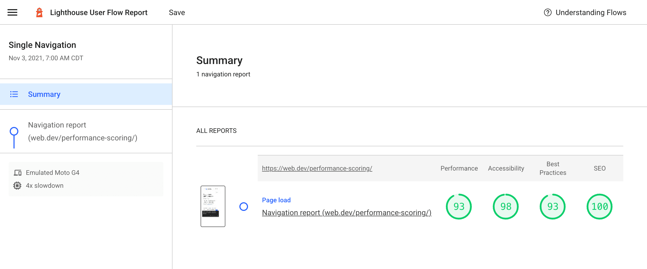Click the 4x slowdown CPU chip icon
Image resolution: width=647 pixels, height=269 pixels.
tap(18, 185)
